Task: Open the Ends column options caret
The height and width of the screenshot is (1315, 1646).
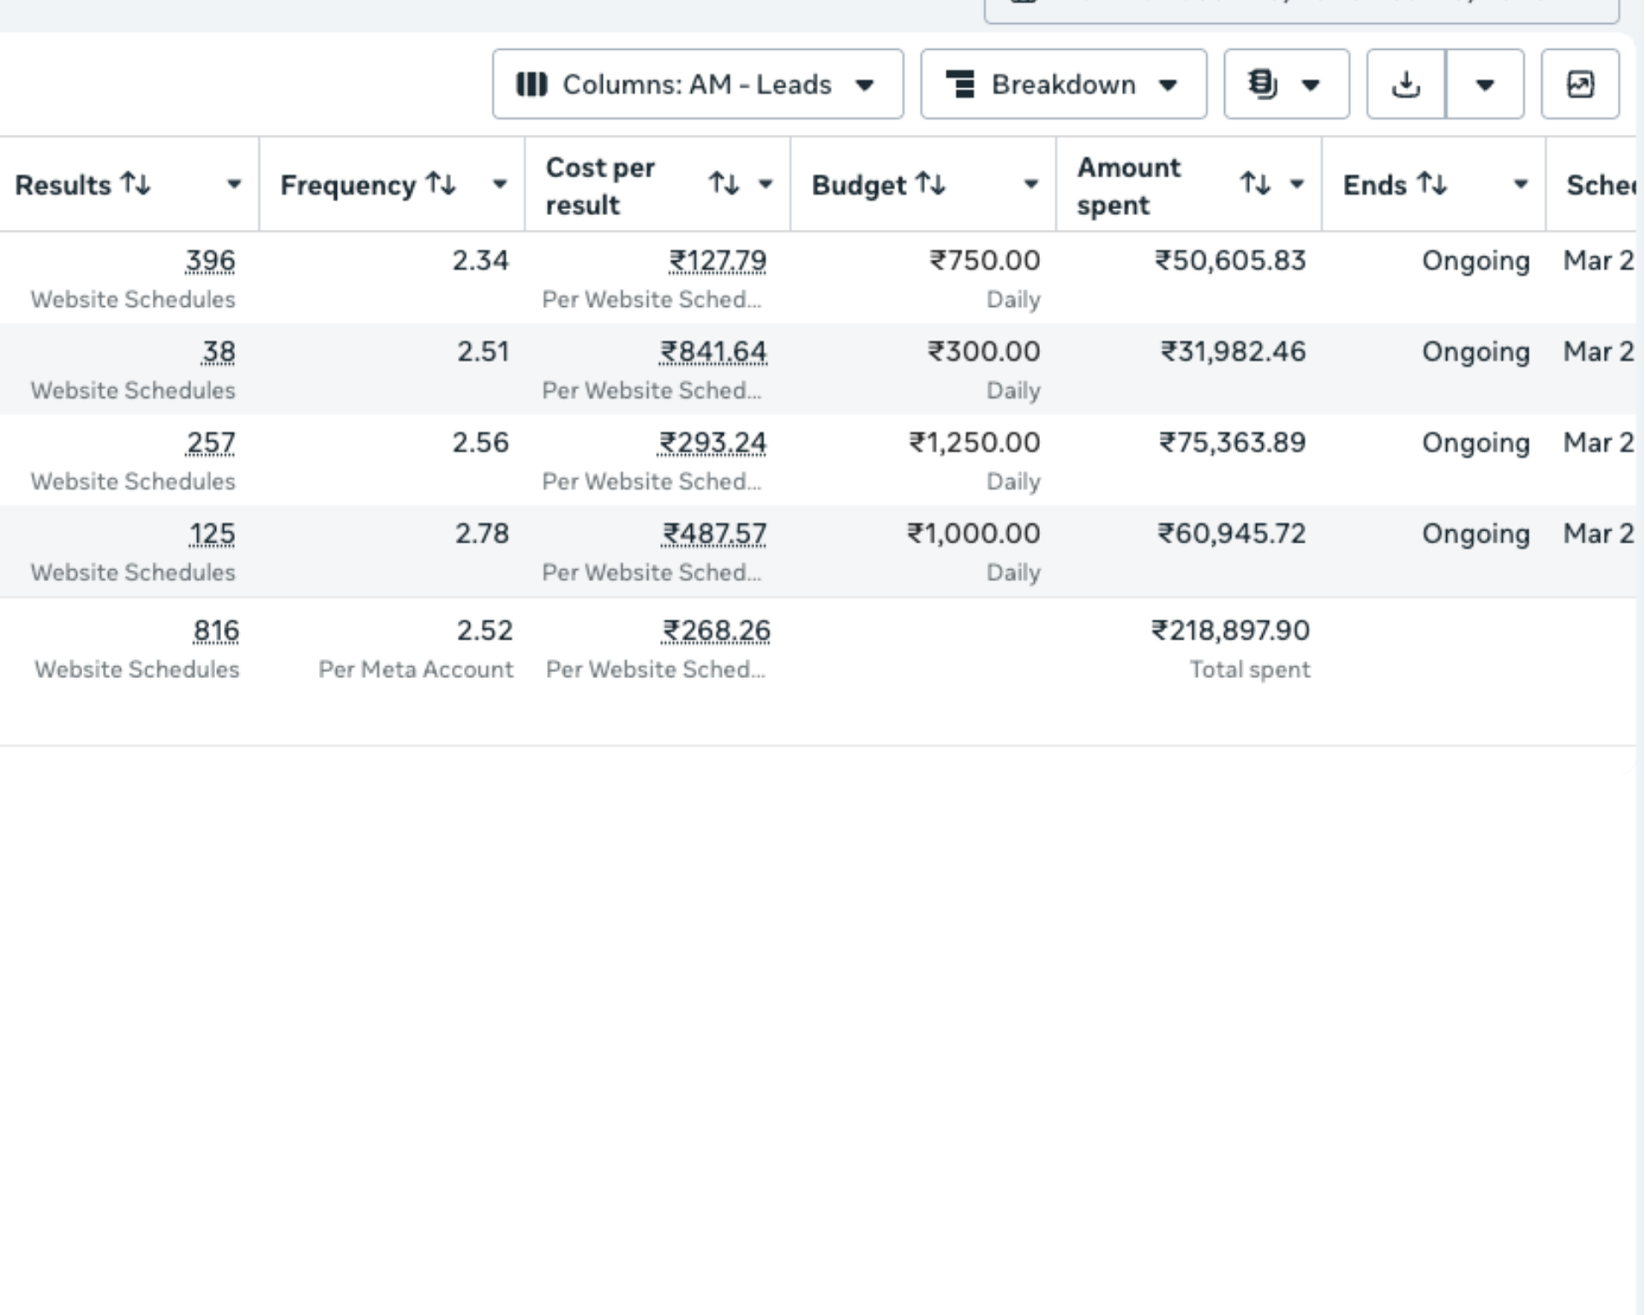Action: coord(1520,184)
